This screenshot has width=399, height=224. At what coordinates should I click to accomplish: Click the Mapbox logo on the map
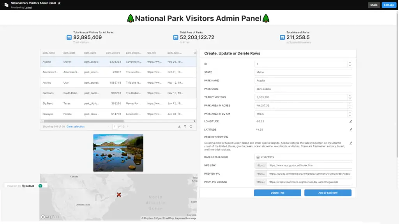50,217
